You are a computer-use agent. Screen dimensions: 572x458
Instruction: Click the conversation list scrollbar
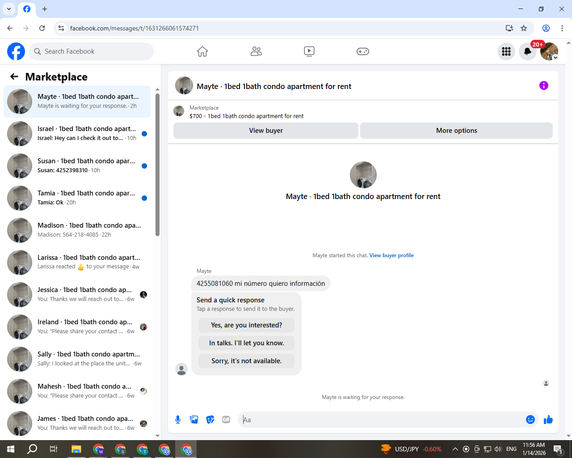(x=157, y=164)
